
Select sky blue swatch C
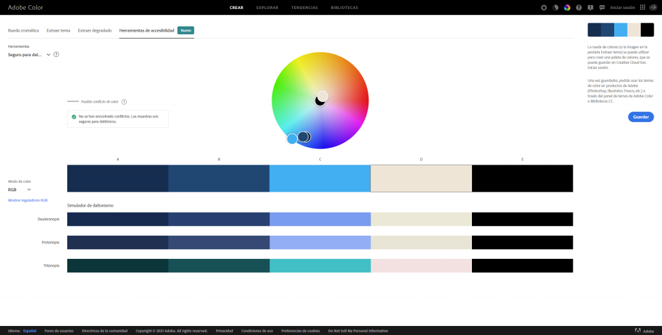320,178
